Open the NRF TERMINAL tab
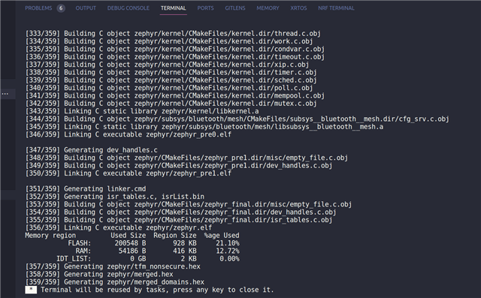Viewport: 481px width, 298px height. (x=336, y=8)
